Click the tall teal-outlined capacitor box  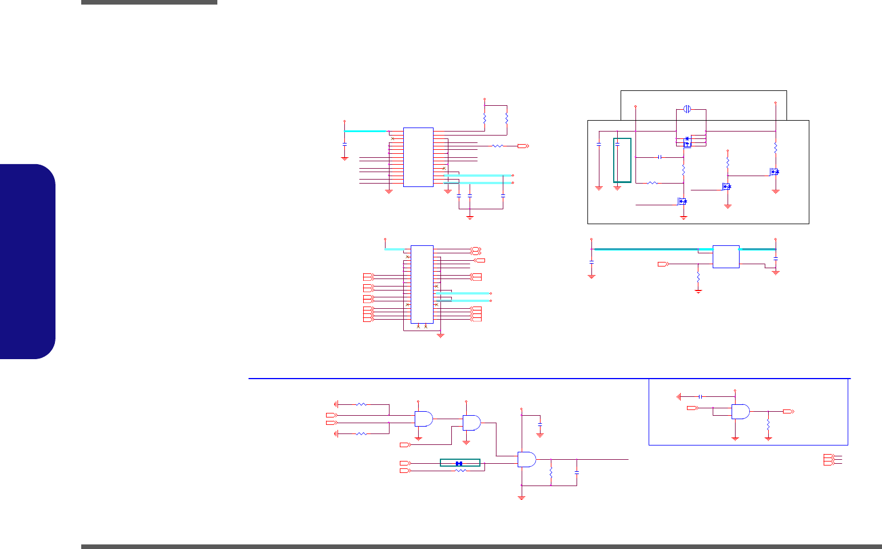point(622,160)
